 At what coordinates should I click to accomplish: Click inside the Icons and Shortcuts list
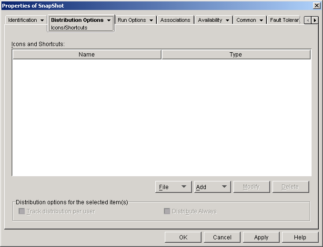pos(161,117)
